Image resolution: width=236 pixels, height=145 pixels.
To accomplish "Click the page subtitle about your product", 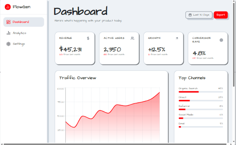I will coord(88,20).
